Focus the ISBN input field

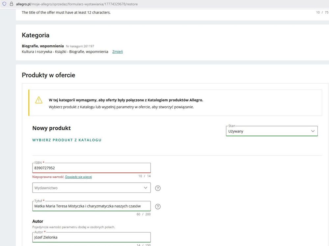coord(91,168)
